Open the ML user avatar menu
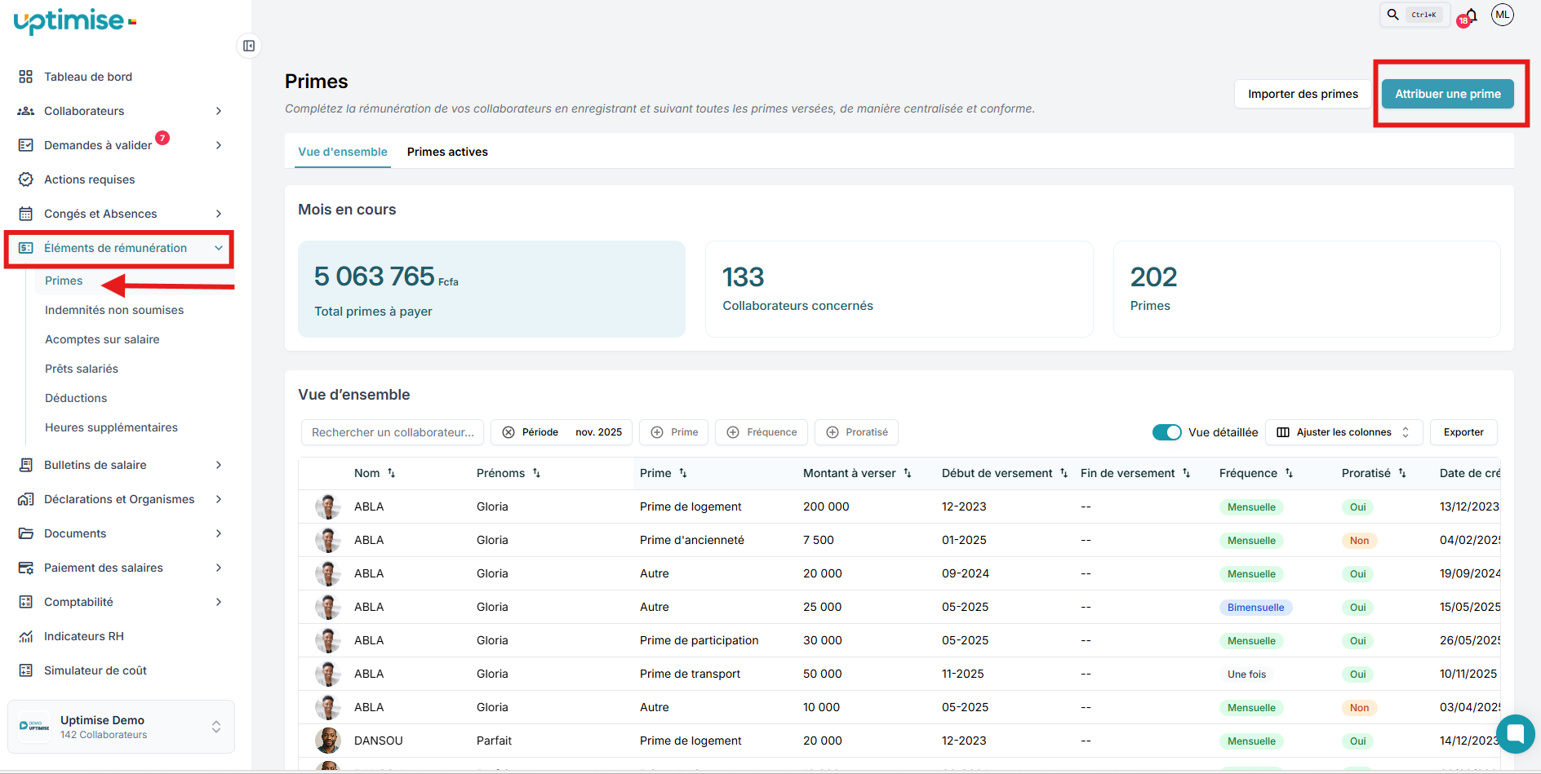Screen dimensions: 1541x774 pyautogui.click(x=1502, y=15)
